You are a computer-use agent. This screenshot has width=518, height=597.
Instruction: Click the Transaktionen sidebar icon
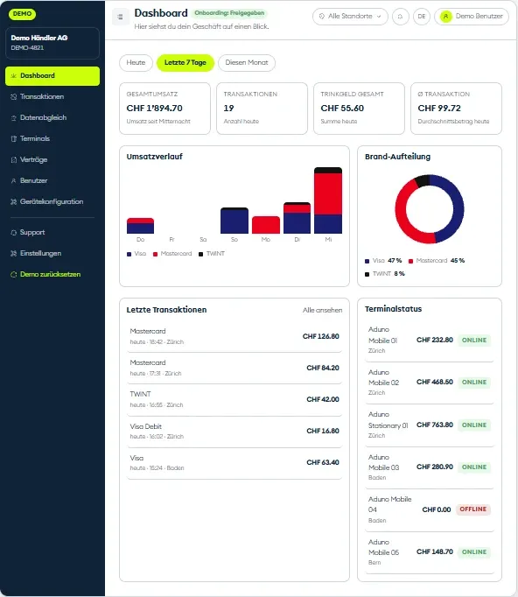[14, 96]
